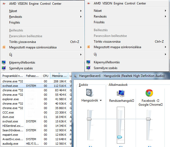Image resolution: width=170 pixels, height=147 pixels.
Task: Click Képernyőfelbontás monitor icon in left menu
Action: point(4,63)
